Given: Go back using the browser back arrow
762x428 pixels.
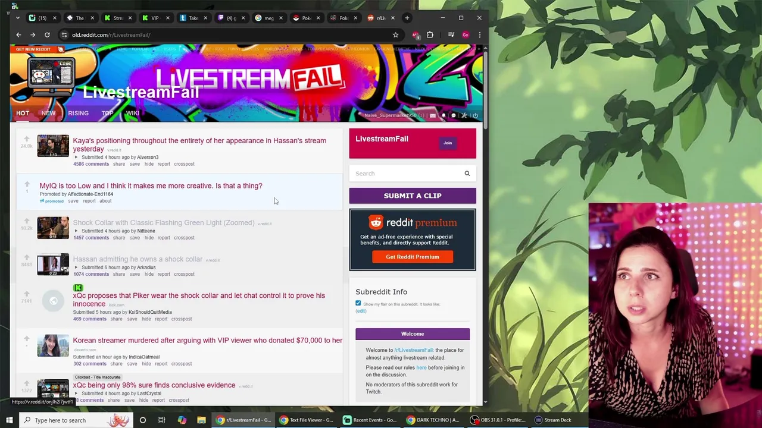Looking at the screenshot, I should click(x=18, y=34).
